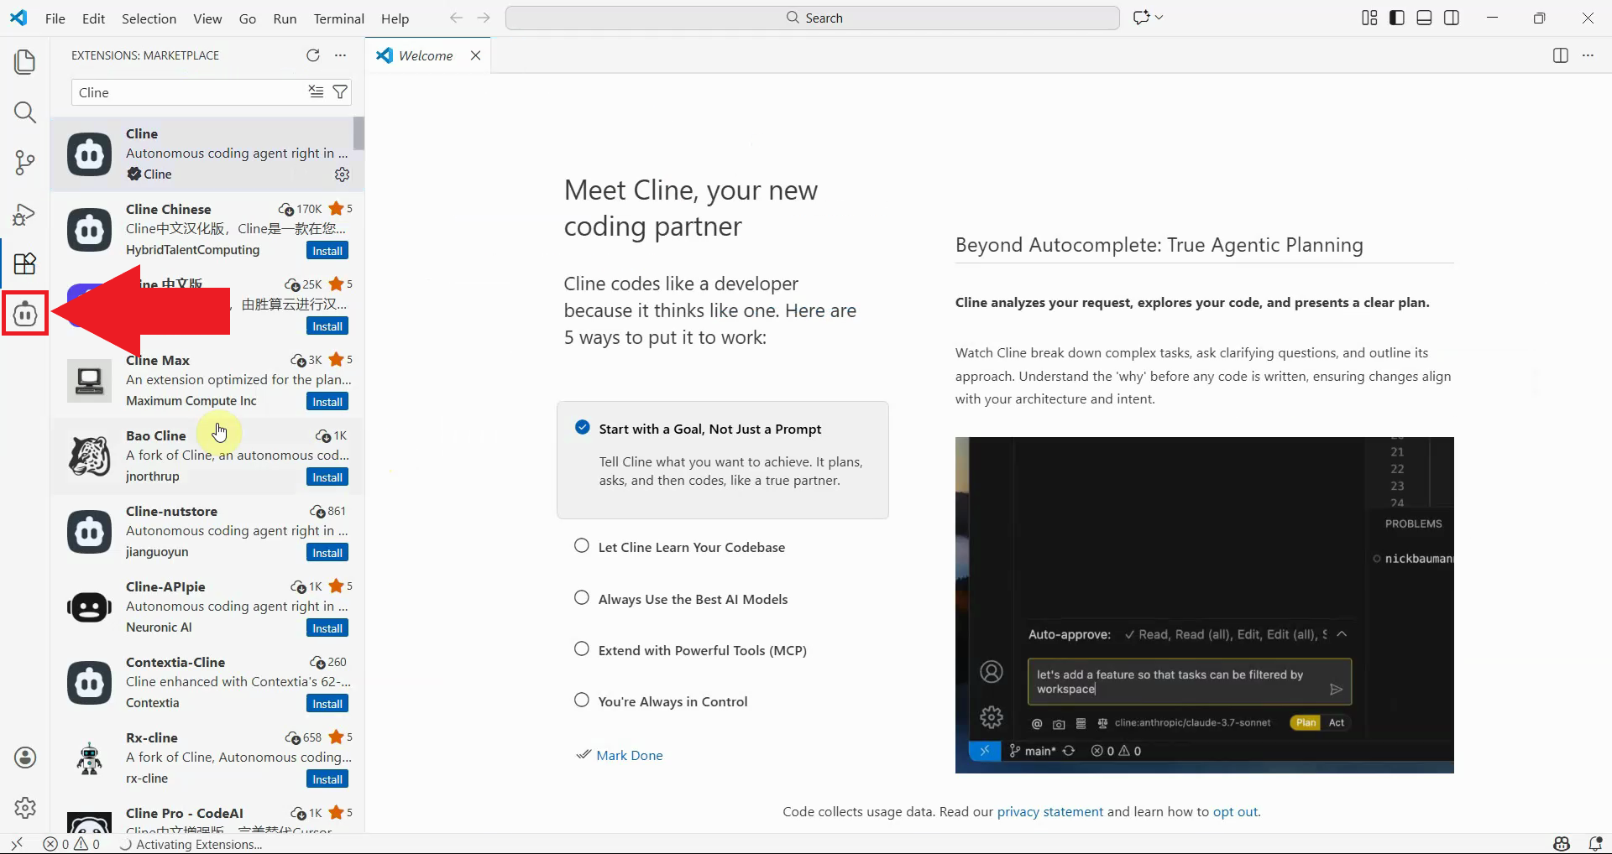The width and height of the screenshot is (1612, 854).
Task: Switch to the Welcome tab
Action: 425,55
